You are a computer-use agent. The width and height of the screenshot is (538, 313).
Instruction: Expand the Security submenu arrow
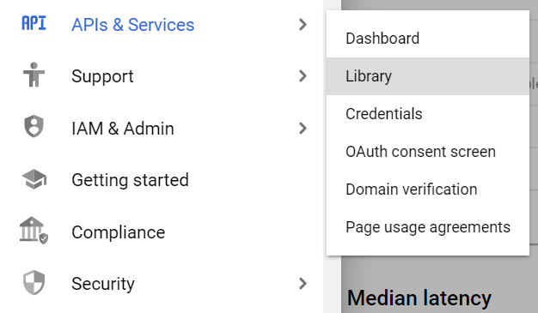tap(303, 284)
